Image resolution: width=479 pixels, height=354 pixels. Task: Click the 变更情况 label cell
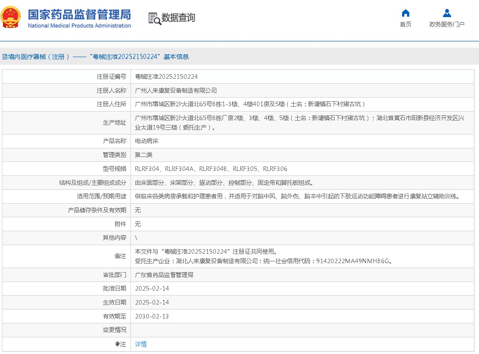(x=66, y=330)
